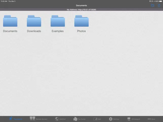Tap the new folder icon in header
This screenshot has width=163, height=122.
tap(153, 5)
